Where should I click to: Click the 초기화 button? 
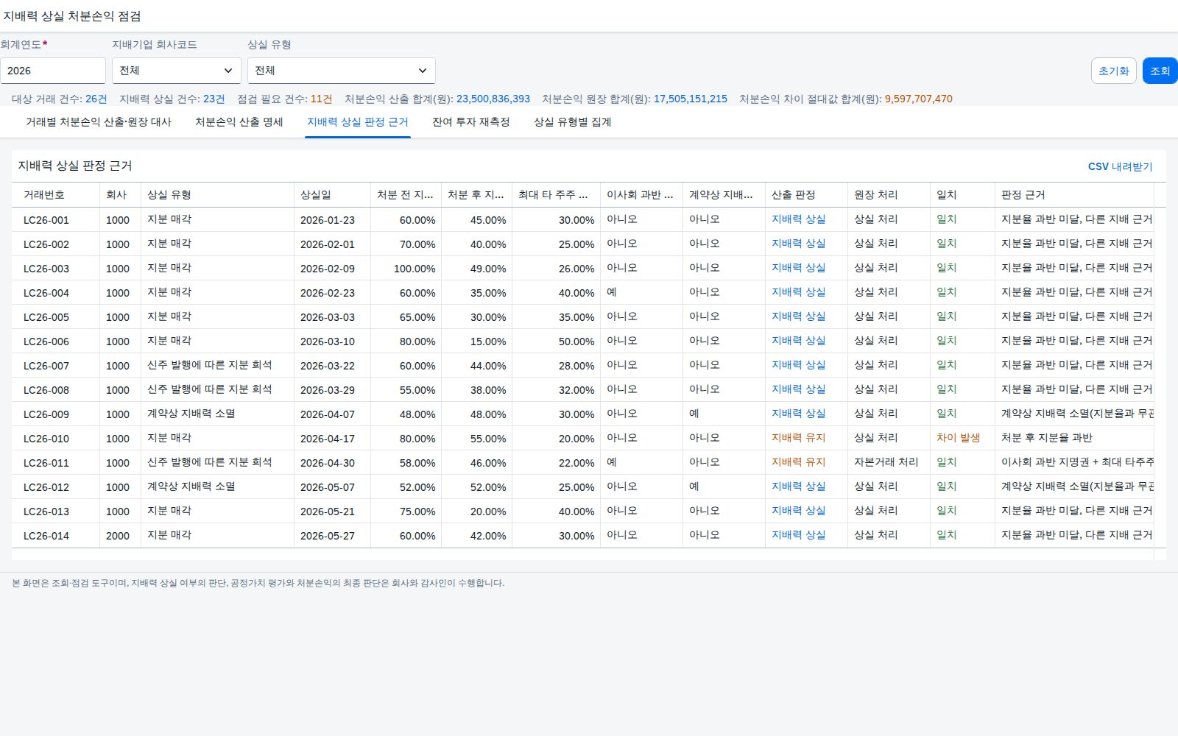click(1113, 71)
